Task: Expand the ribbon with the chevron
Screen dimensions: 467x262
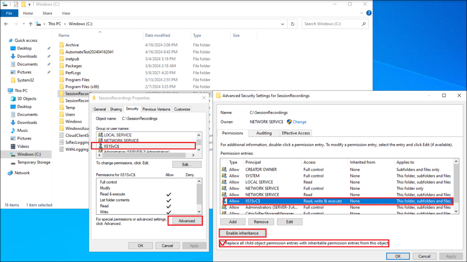Action: pyautogui.click(x=362, y=13)
